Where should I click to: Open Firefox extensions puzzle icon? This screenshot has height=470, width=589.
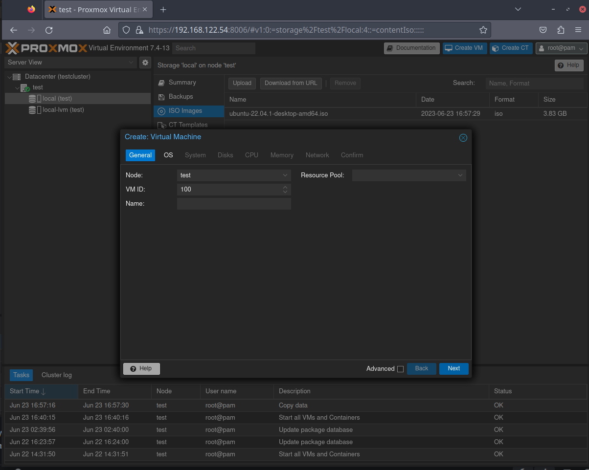pos(561,30)
